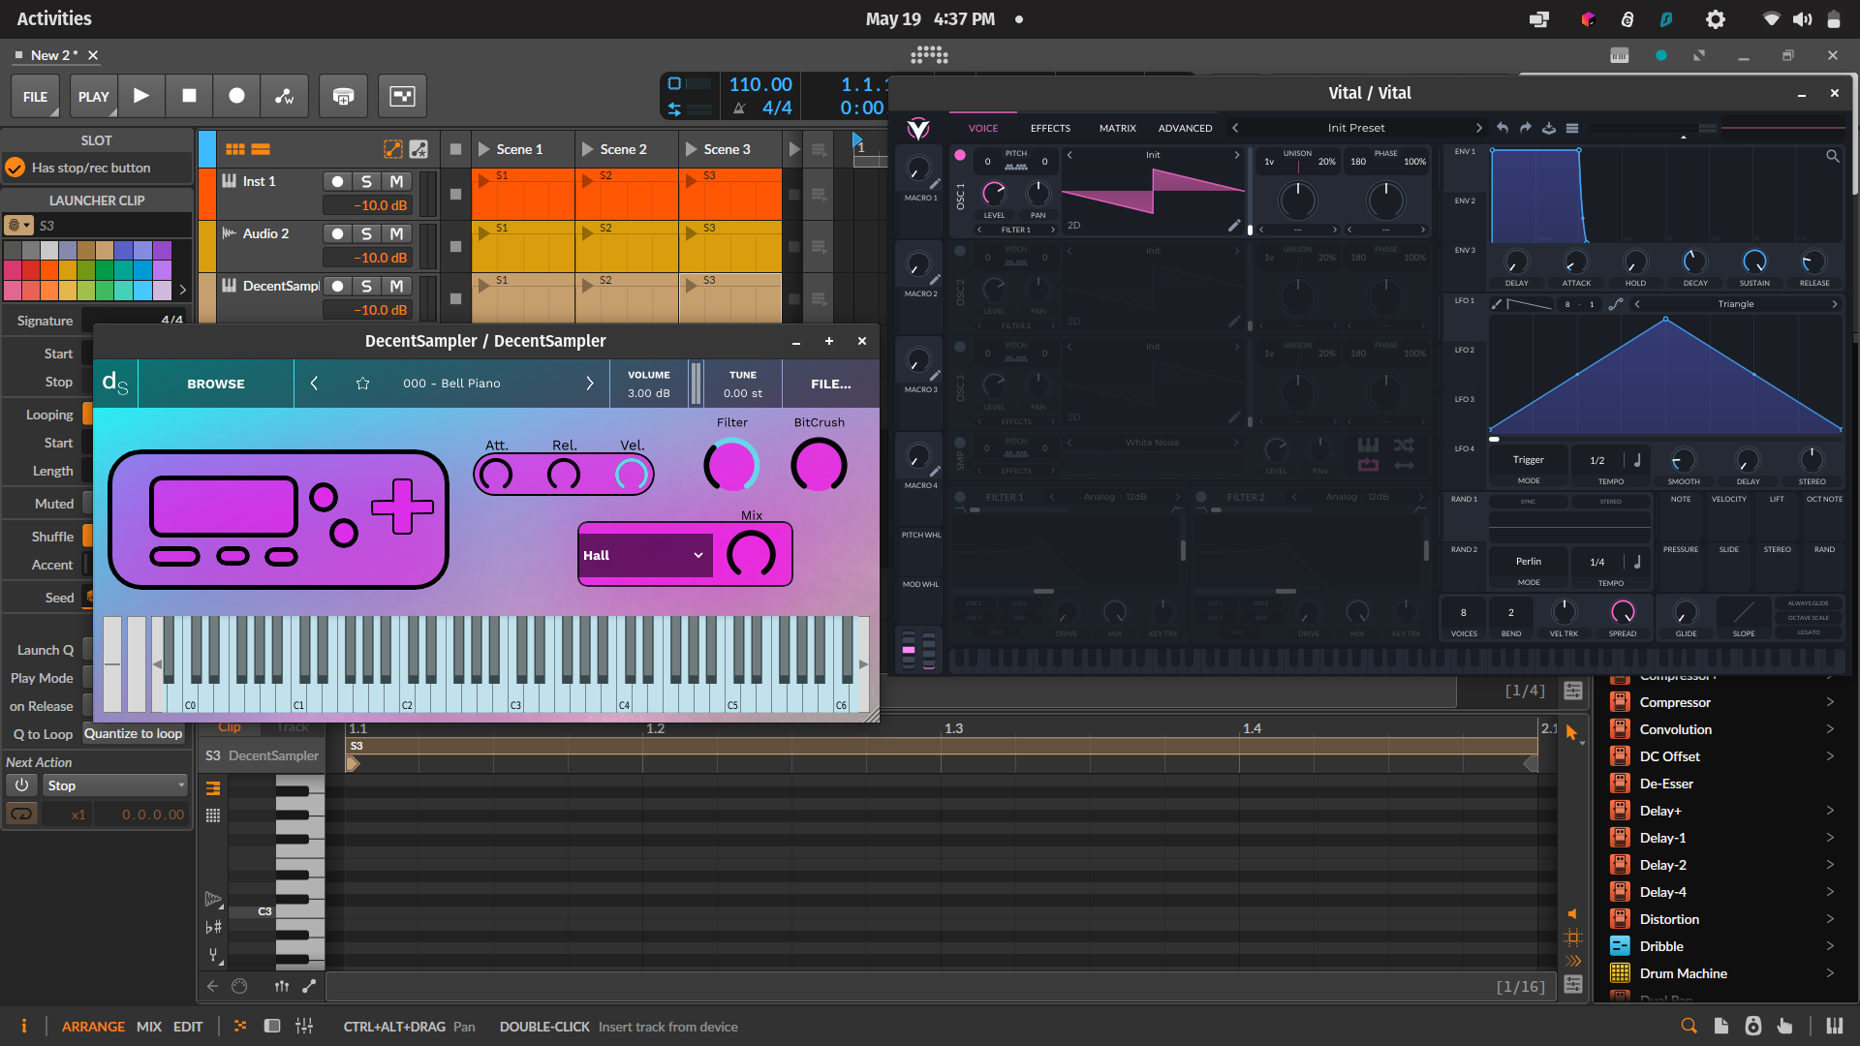Switch to Vital MATRIX tab

pyautogui.click(x=1117, y=128)
